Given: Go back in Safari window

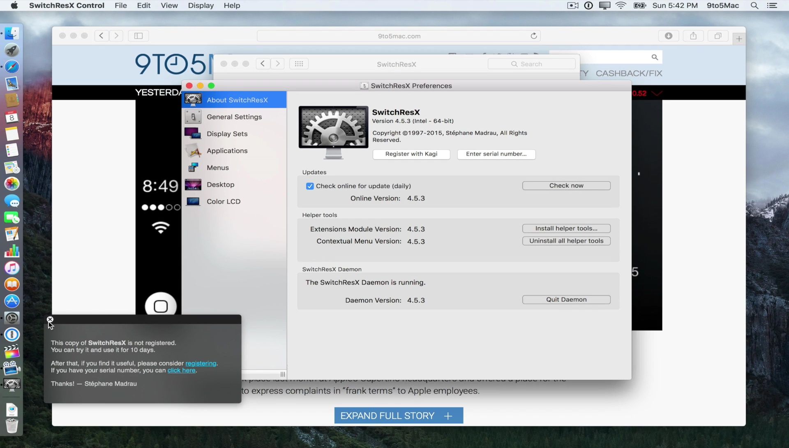Looking at the screenshot, I should [101, 36].
